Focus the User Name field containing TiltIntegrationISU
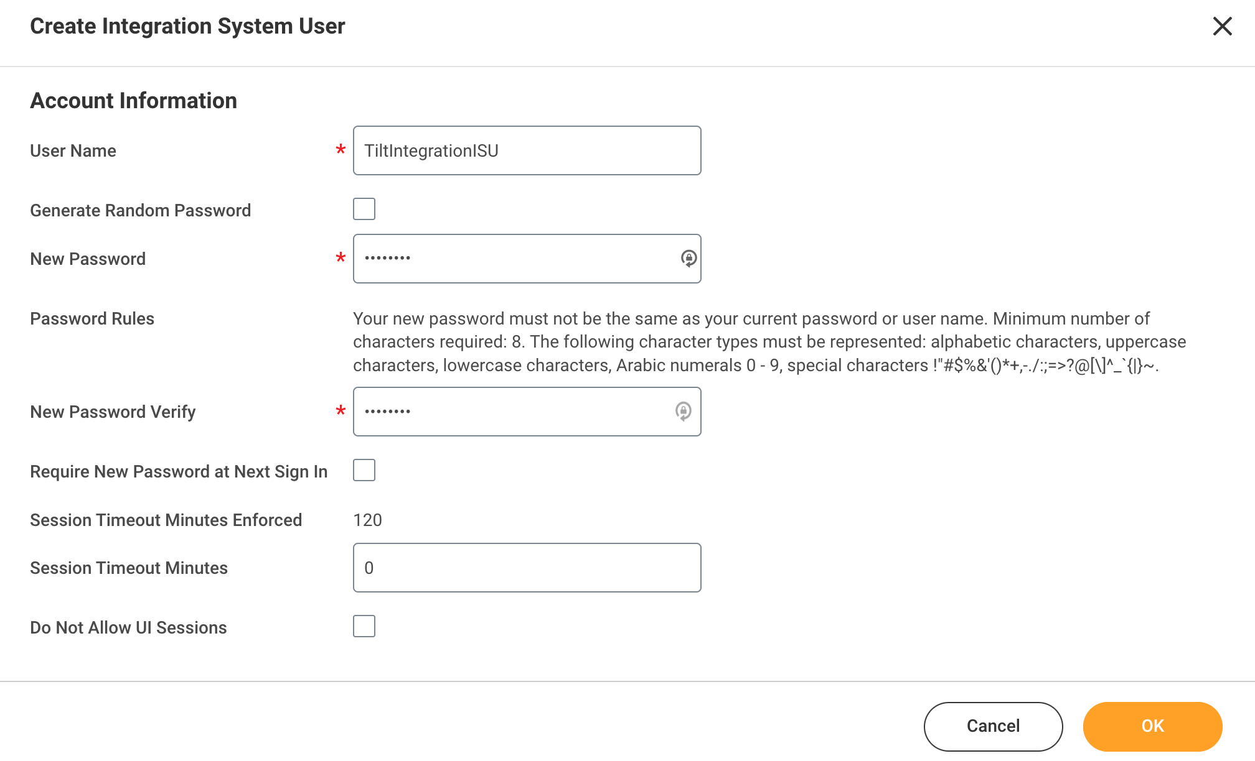Image resolution: width=1255 pixels, height=761 pixels. (527, 150)
